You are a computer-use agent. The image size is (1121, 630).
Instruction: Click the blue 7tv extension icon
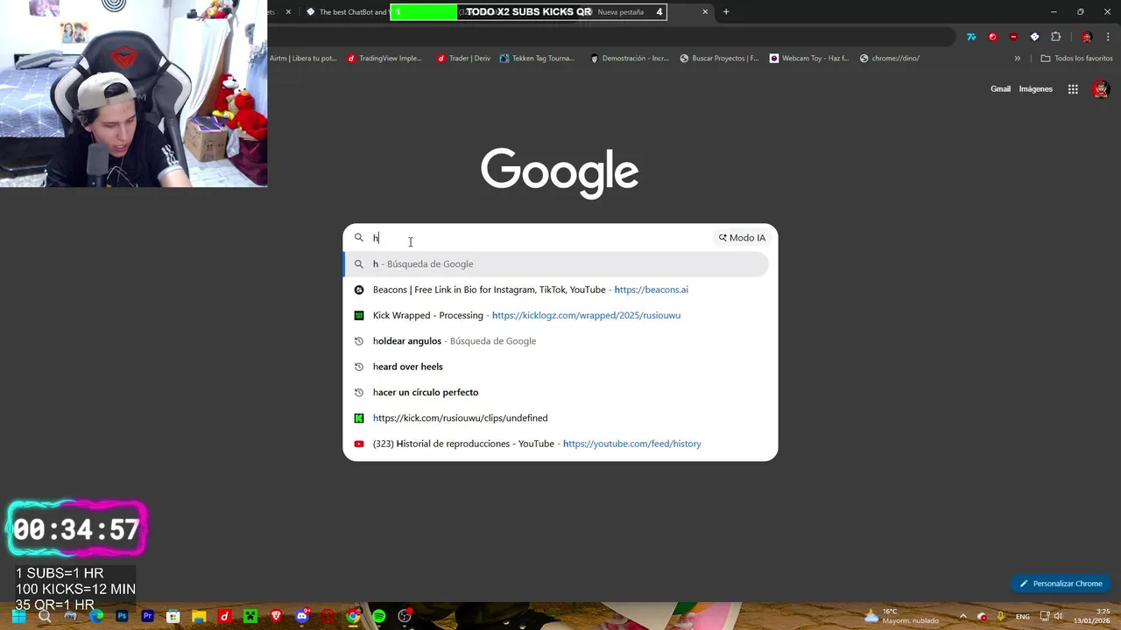click(x=971, y=37)
